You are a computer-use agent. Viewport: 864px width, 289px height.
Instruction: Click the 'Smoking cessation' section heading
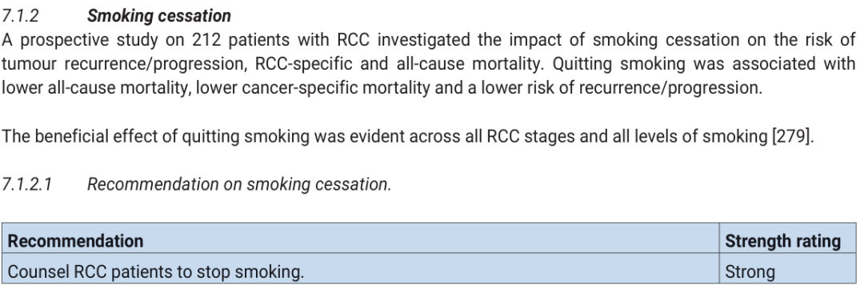[x=158, y=15]
